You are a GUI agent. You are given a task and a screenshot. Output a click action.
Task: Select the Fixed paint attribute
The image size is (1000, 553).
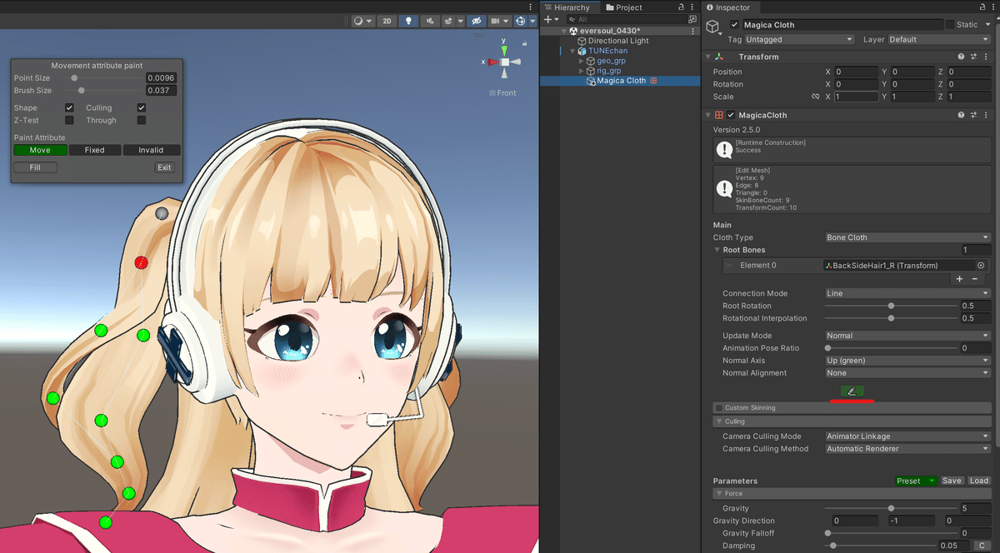click(x=95, y=150)
